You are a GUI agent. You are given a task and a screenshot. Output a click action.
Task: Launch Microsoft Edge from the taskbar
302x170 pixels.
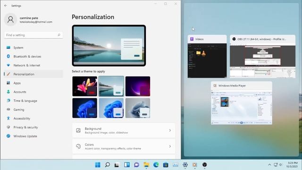point(156,165)
